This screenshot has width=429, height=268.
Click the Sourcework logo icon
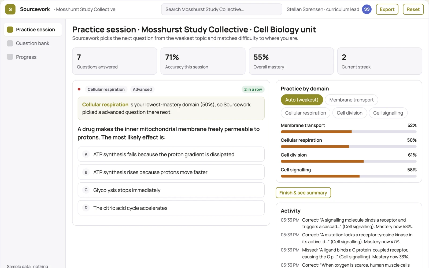pos(10,9)
